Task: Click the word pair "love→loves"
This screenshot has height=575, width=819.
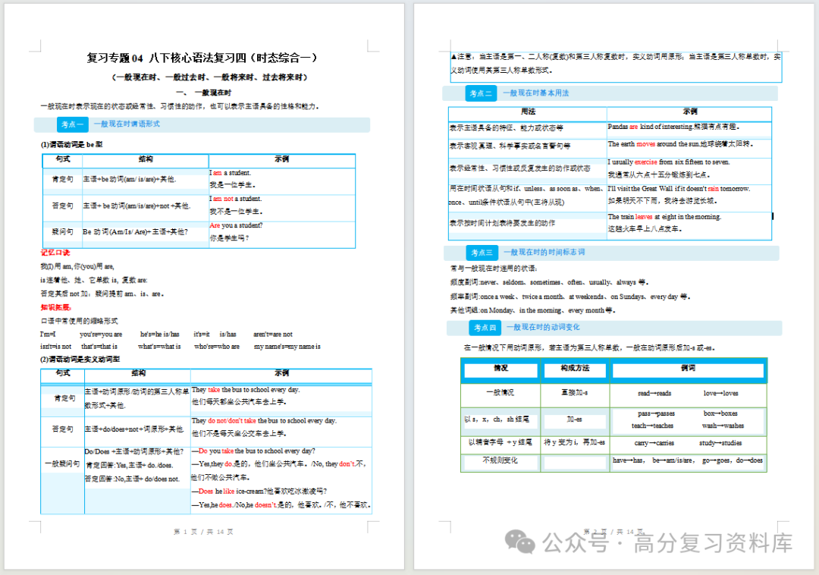Action: pyautogui.click(x=721, y=393)
